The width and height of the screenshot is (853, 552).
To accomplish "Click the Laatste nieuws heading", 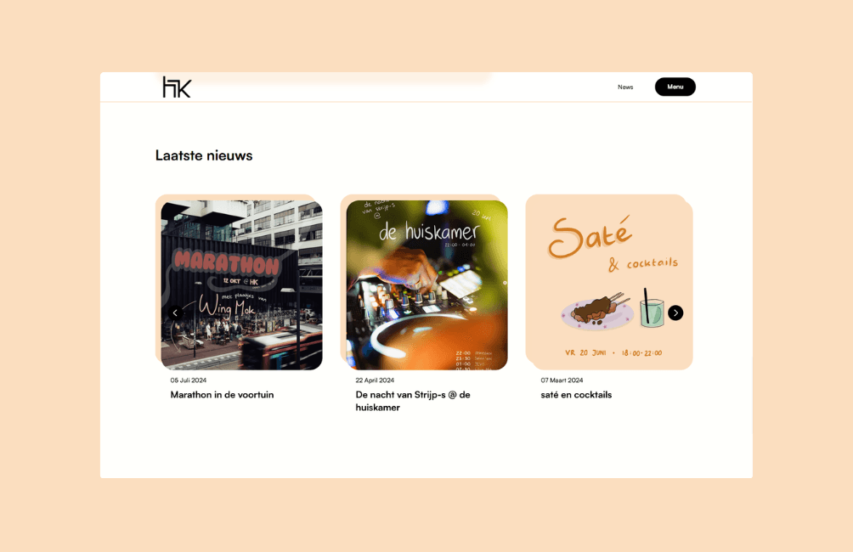I will (x=204, y=155).
